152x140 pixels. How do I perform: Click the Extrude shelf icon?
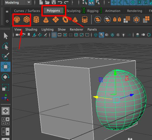tap(136, 20)
